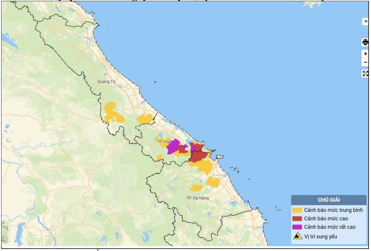
Task: Select the large purple warning zone beside TP. Huế
Action: pyautogui.click(x=173, y=146)
